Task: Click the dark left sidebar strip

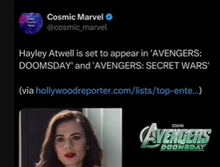Action: (7, 83)
